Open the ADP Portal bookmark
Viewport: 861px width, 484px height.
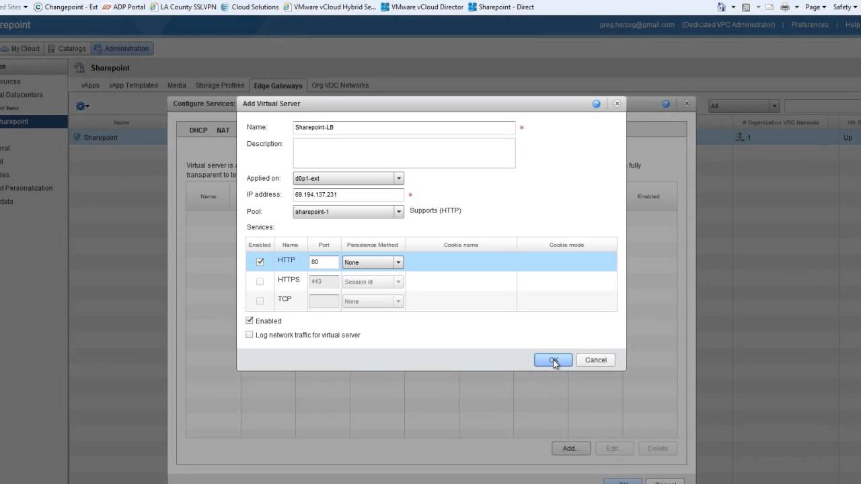(123, 7)
